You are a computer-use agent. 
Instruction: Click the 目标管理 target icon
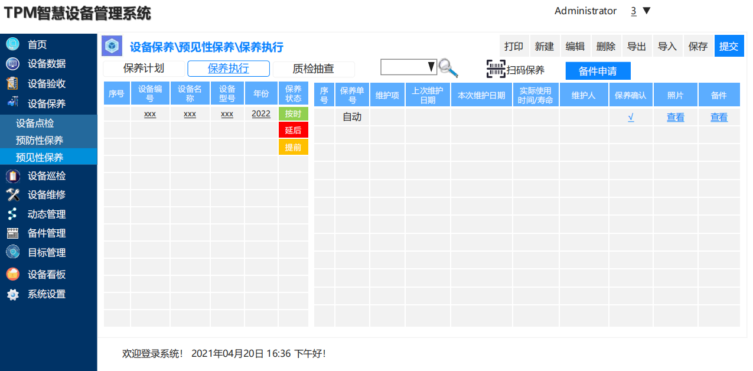click(12, 252)
